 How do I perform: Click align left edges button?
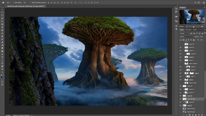pyautogui.click(x=49, y=3)
